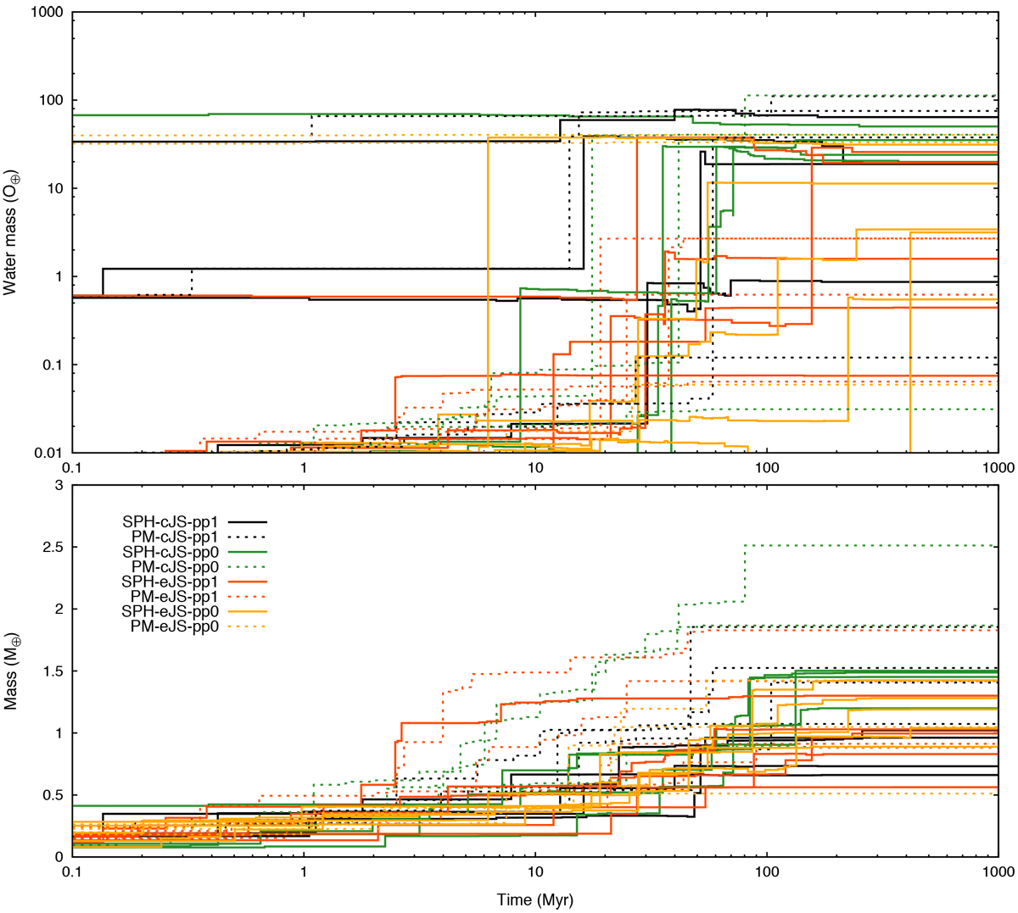Image resolution: width=1018 pixels, height=913 pixels.
Task: Click the SPH-eJS-pp0 legend text
Action: (171, 611)
